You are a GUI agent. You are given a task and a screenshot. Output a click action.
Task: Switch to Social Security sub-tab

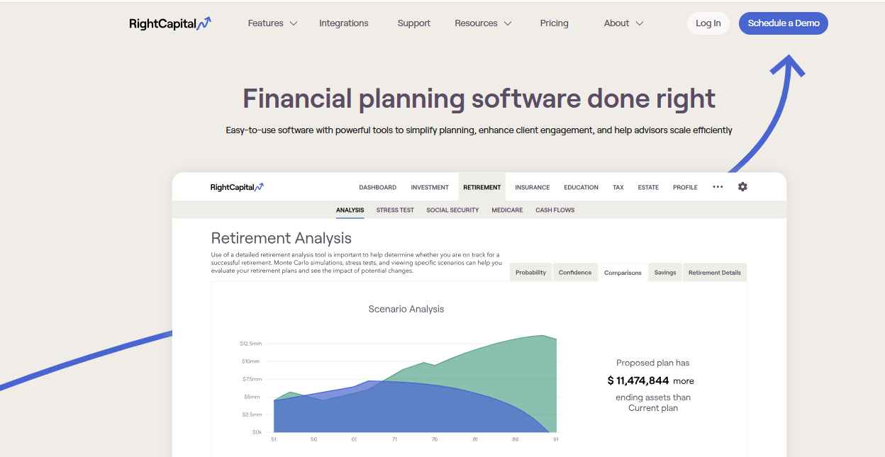(452, 210)
